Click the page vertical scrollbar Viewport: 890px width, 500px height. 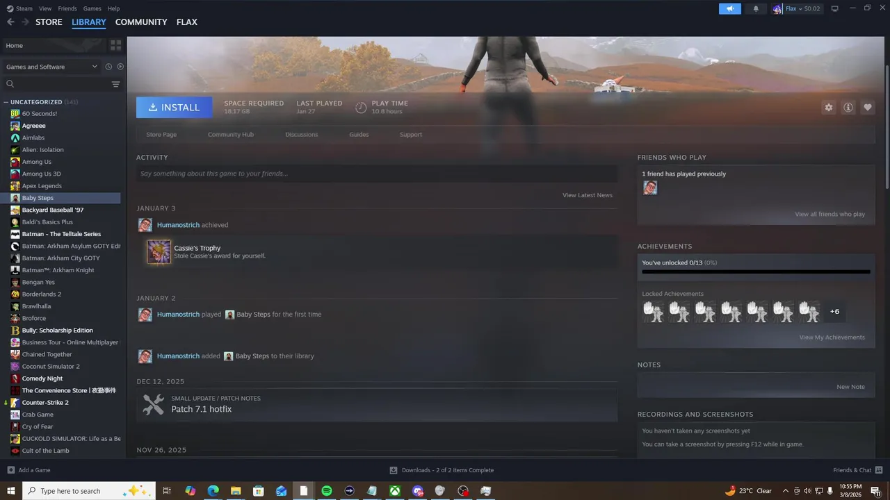tap(887, 127)
